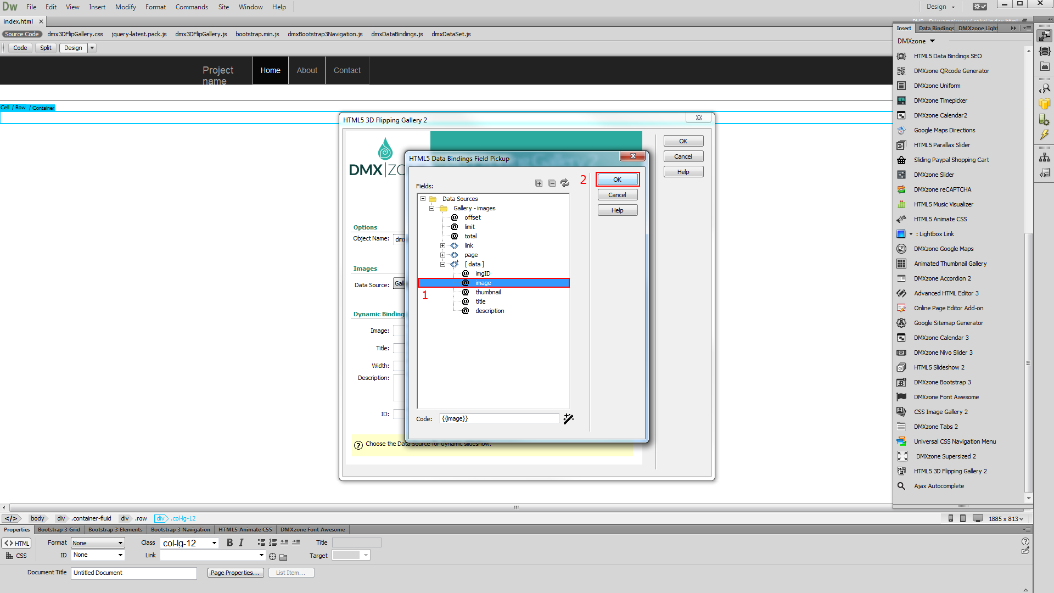Screen dimensions: 1054x593
Task: Expand the page tree node
Action: click(x=442, y=255)
